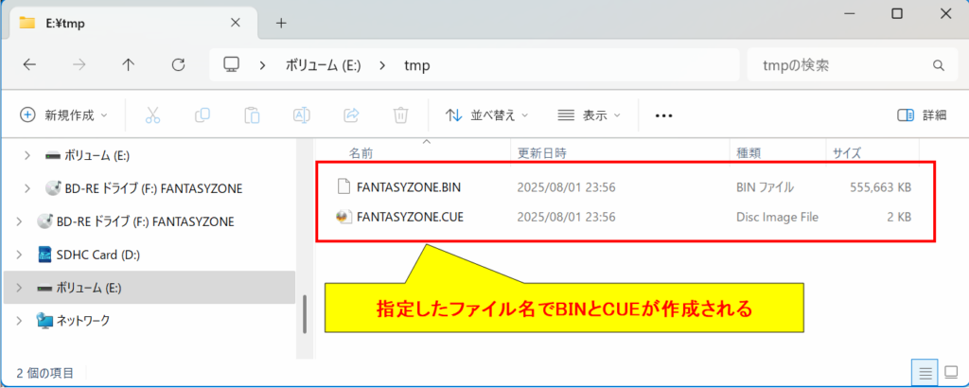969x388 pixels.
Task: Click the Paste clipboard icon
Action: click(x=252, y=115)
